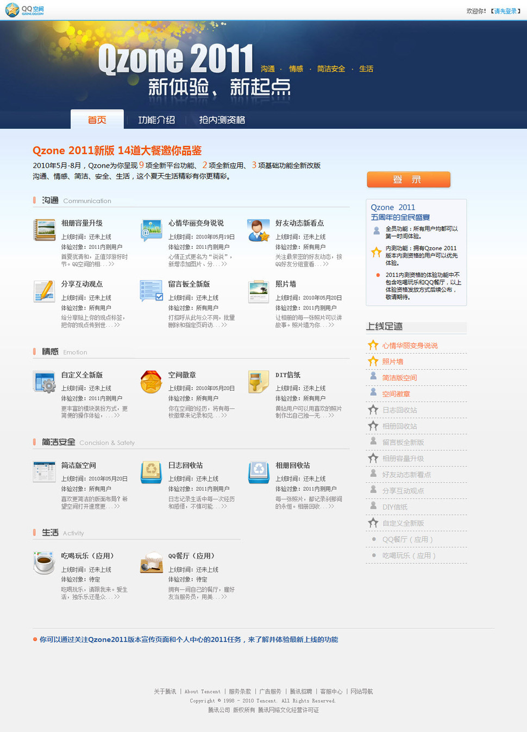Image resolution: width=527 pixels, height=732 pixels.
Task: Open the 网站导航 footer link
Action: pos(362,691)
